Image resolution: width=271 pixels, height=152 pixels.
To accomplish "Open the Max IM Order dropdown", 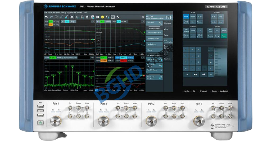I will [154, 71].
